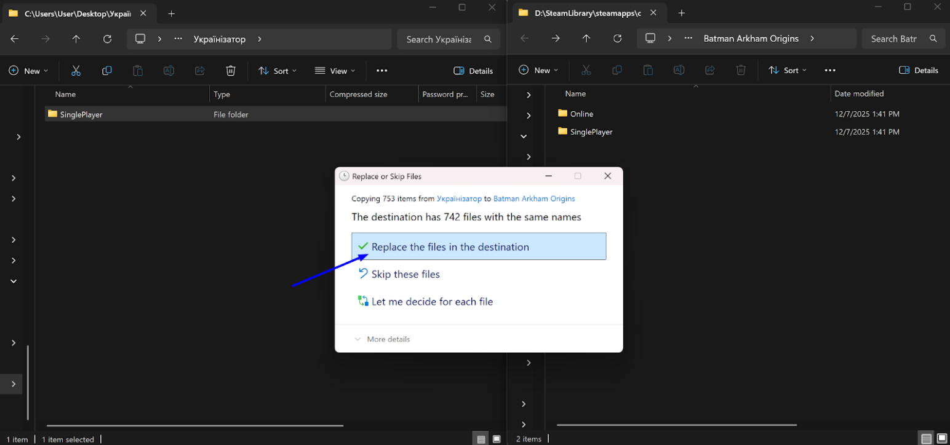Open the Українізатор link in the copy dialog
The image size is (950, 445).
point(459,199)
